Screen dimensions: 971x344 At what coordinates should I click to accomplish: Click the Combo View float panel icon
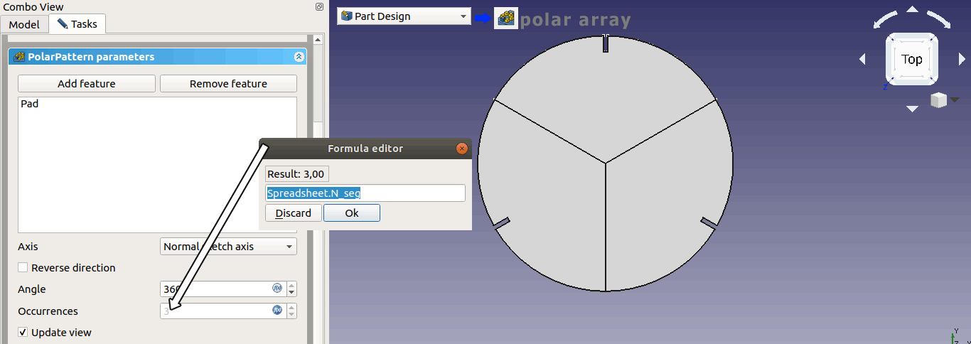tap(320, 6)
